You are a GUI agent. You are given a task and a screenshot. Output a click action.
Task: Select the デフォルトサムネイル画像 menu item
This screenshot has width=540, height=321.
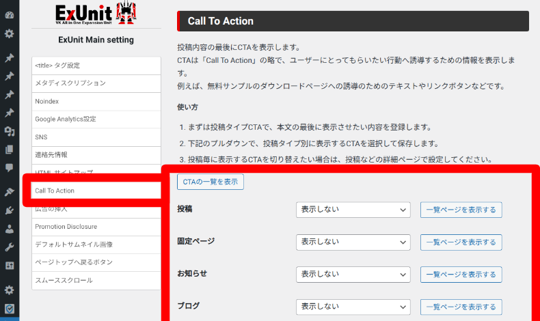[96, 245]
